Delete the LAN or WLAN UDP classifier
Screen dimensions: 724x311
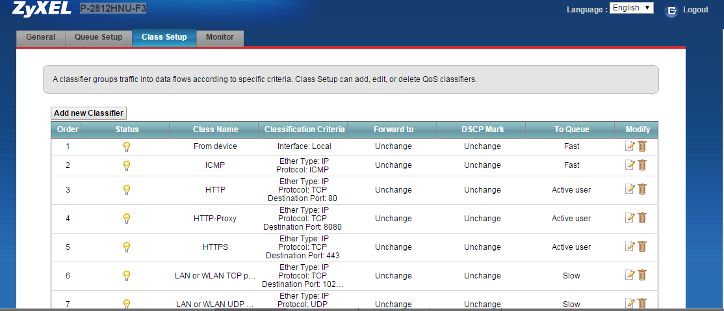[x=642, y=303]
